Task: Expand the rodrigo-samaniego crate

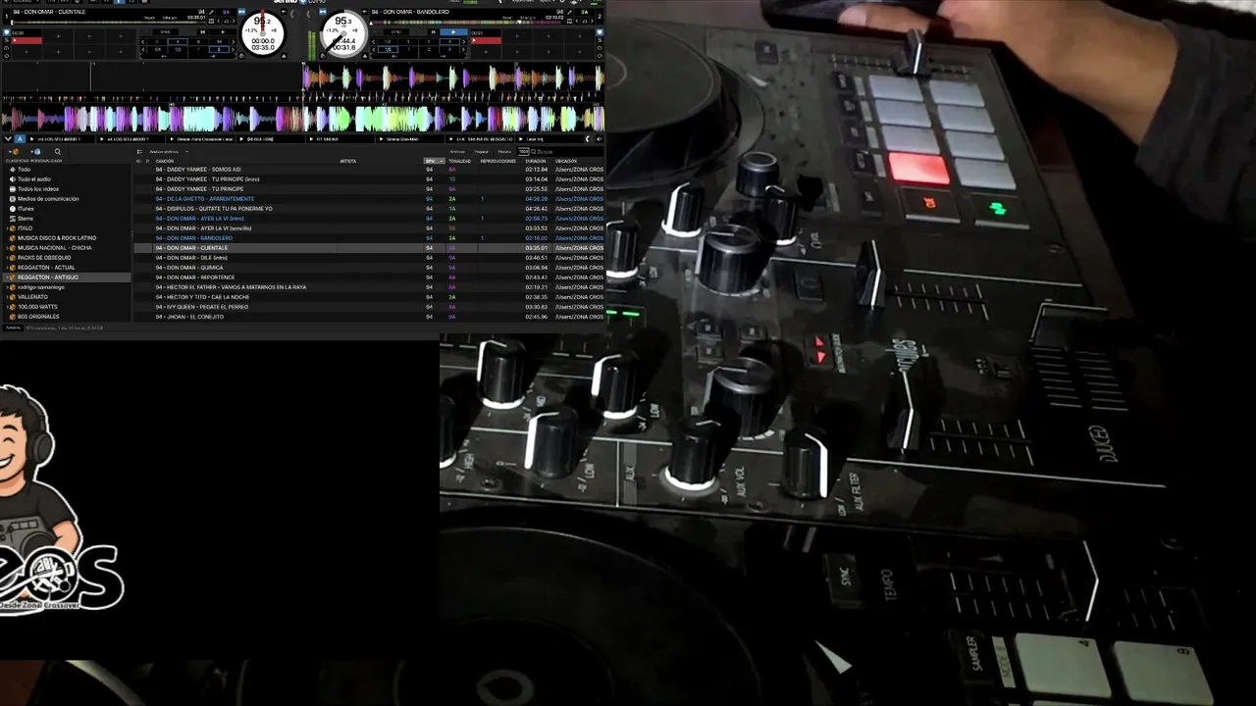Action: tap(6, 287)
